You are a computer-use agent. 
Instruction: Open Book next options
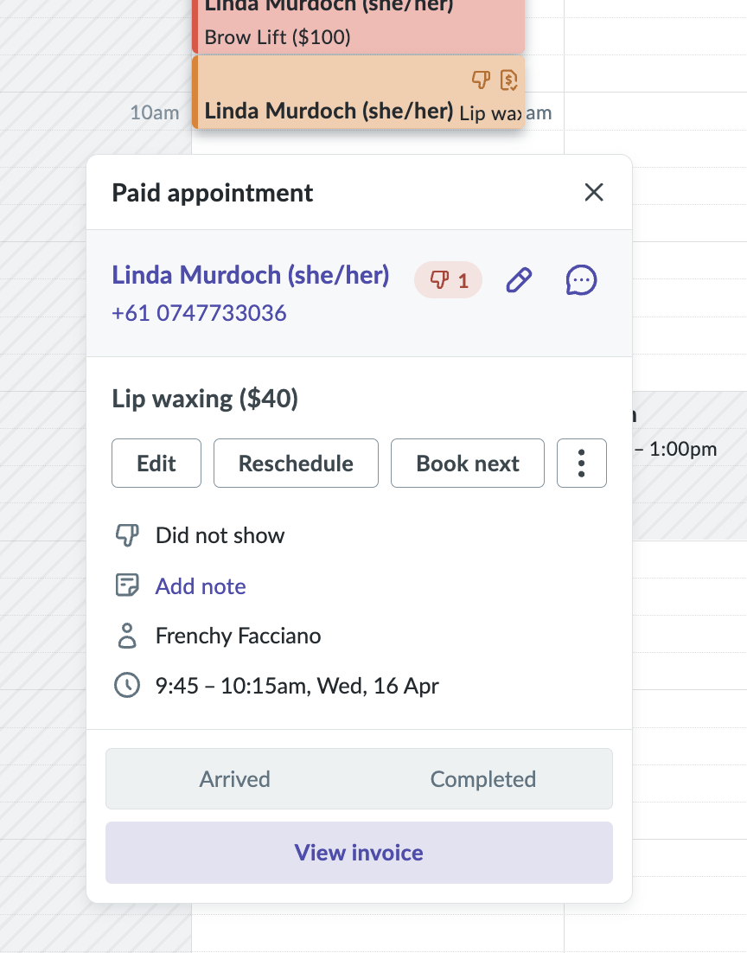[x=467, y=464]
